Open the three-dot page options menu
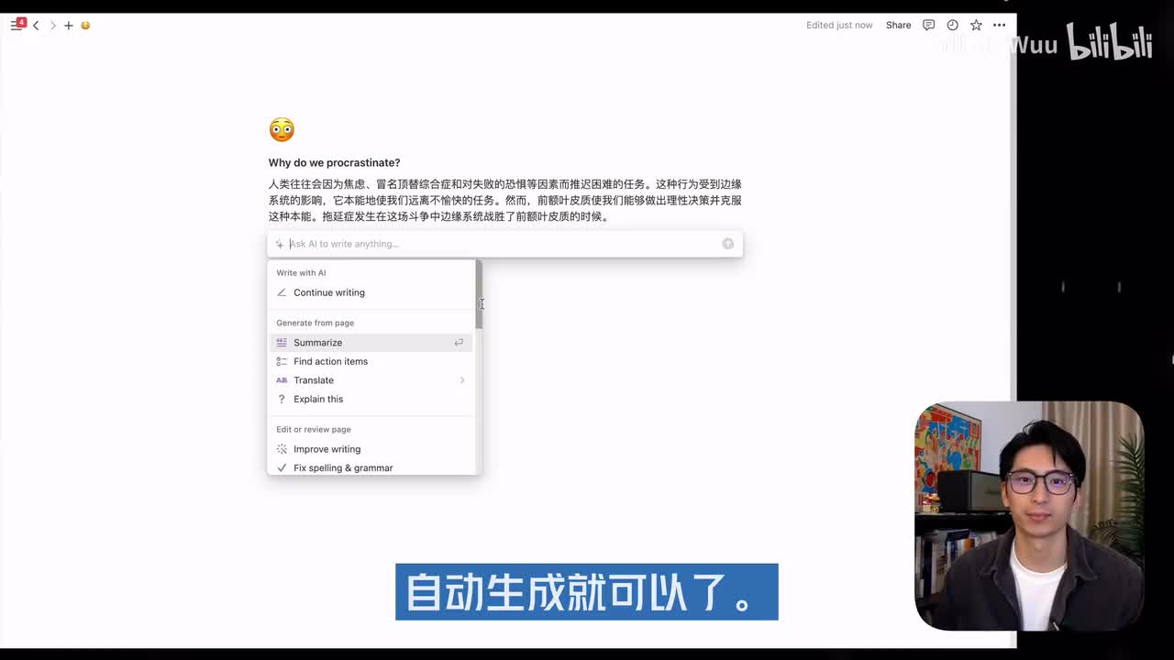This screenshot has height=660, width=1174. tap(999, 26)
